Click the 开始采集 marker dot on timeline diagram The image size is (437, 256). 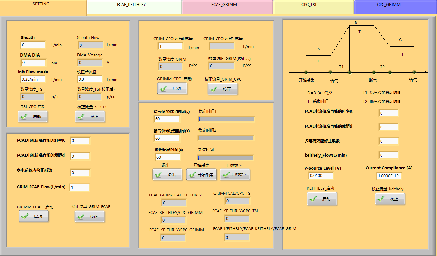(306, 72)
